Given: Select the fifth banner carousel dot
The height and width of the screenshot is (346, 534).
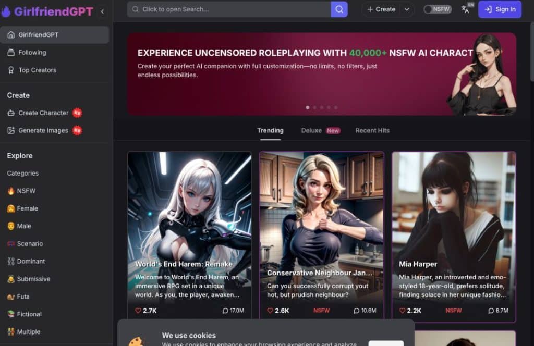Looking at the screenshot, I should (x=336, y=107).
